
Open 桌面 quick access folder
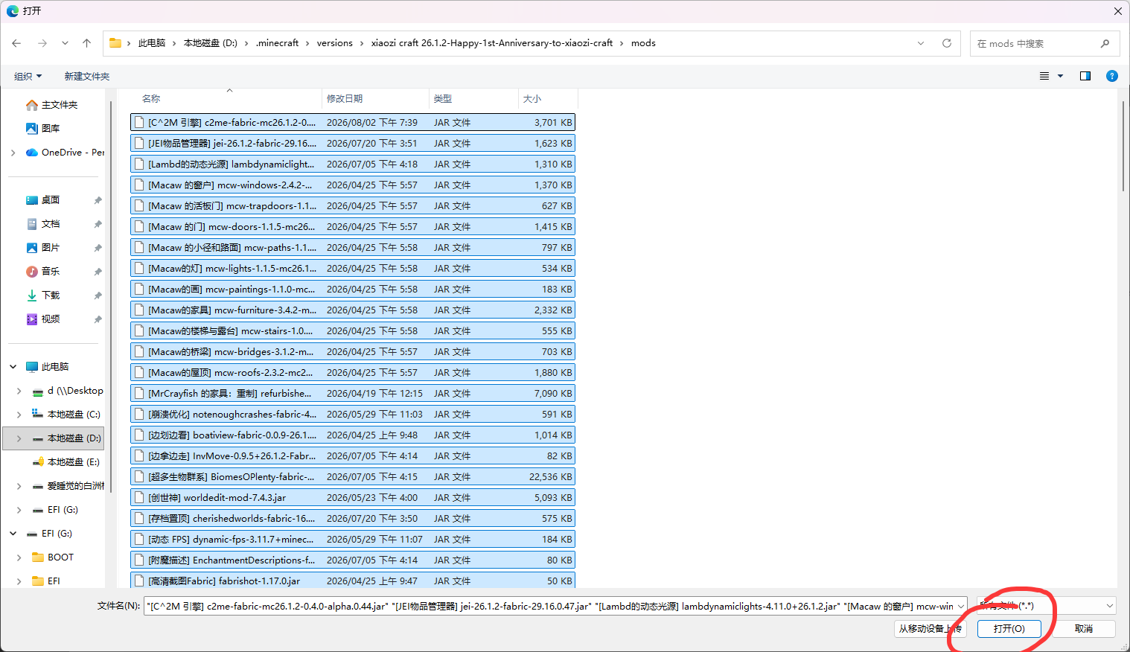tap(43, 200)
